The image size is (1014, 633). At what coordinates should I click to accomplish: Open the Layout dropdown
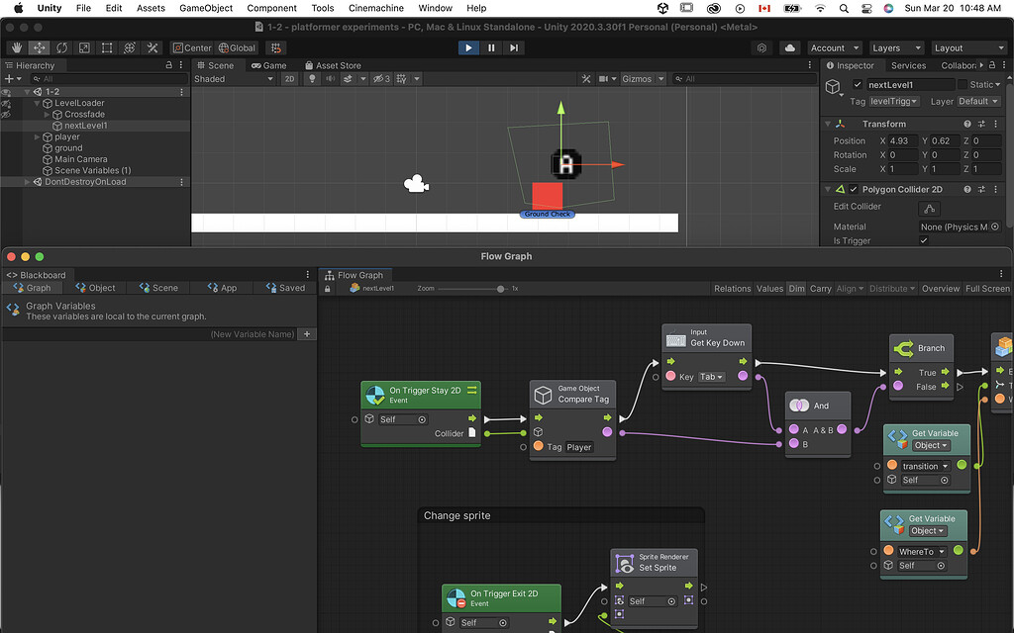tap(968, 47)
